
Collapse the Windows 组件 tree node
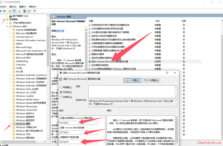(7, 26)
